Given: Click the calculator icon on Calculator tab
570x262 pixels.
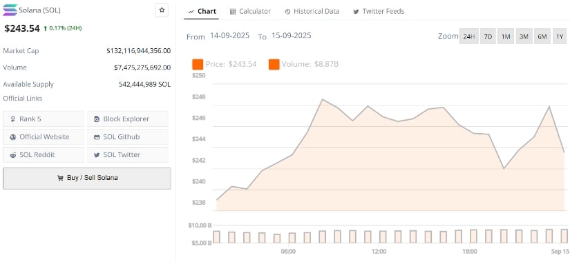Looking at the screenshot, I should pyautogui.click(x=233, y=12).
